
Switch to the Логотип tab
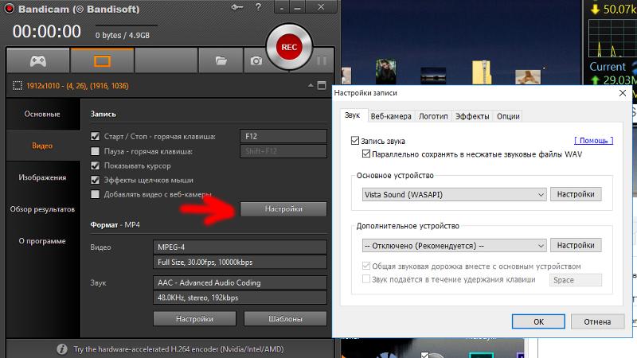point(433,116)
